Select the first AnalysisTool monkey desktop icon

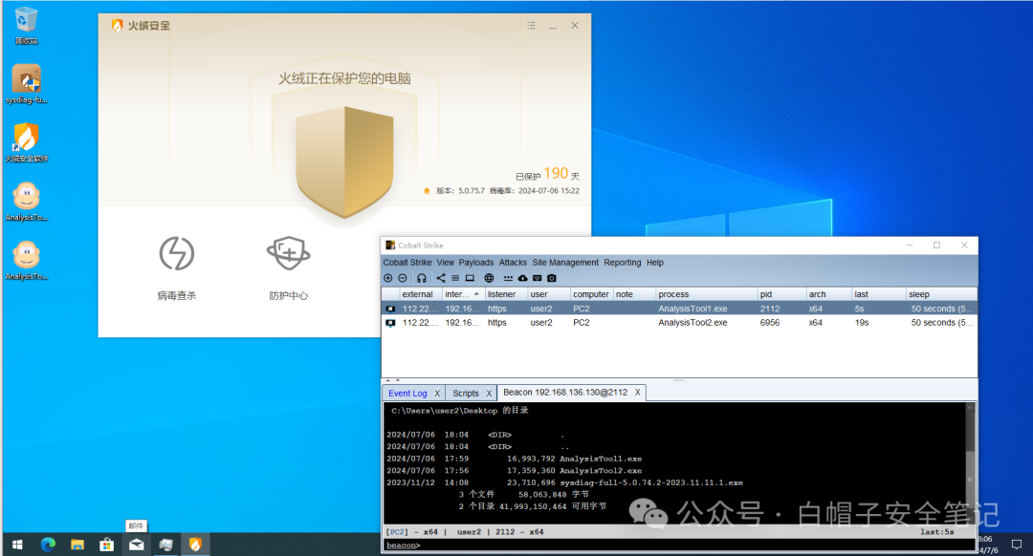(26, 202)
